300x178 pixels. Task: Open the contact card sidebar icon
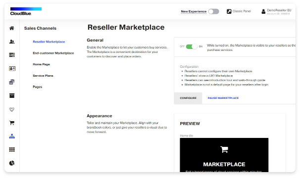[x=12, y=68]
